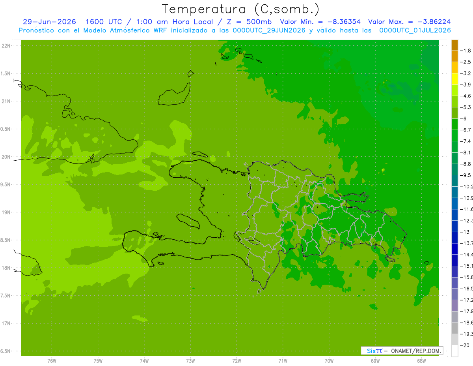This screenshot has height=366, width=473.
Task: Click the white color bar swatch below '-20'
Action: 454,351
